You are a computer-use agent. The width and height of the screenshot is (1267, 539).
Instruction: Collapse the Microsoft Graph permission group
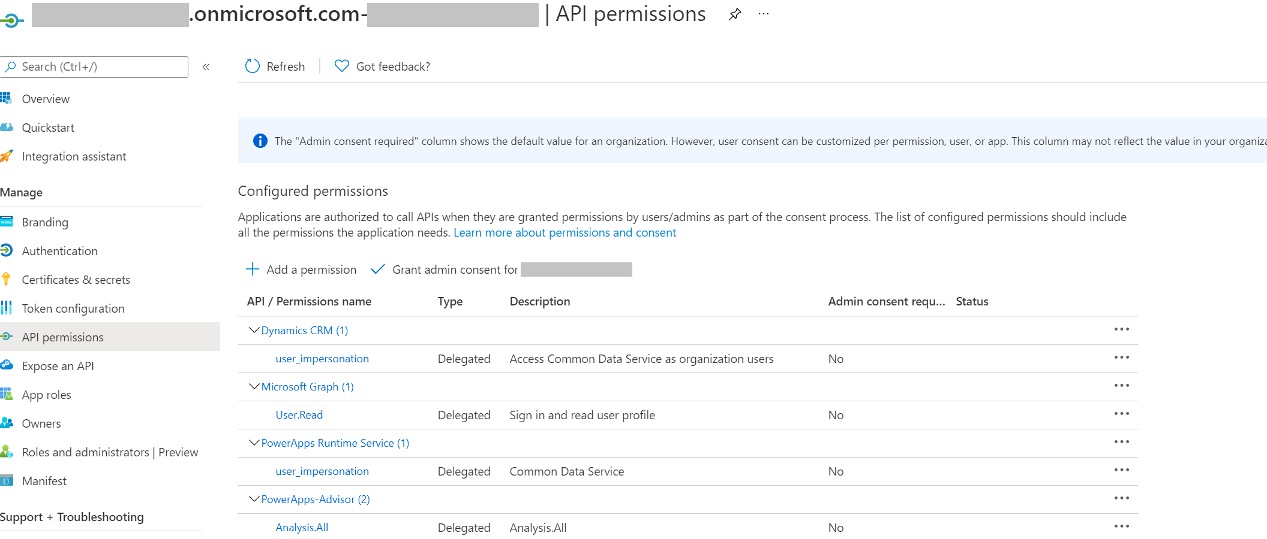point(253,386)
